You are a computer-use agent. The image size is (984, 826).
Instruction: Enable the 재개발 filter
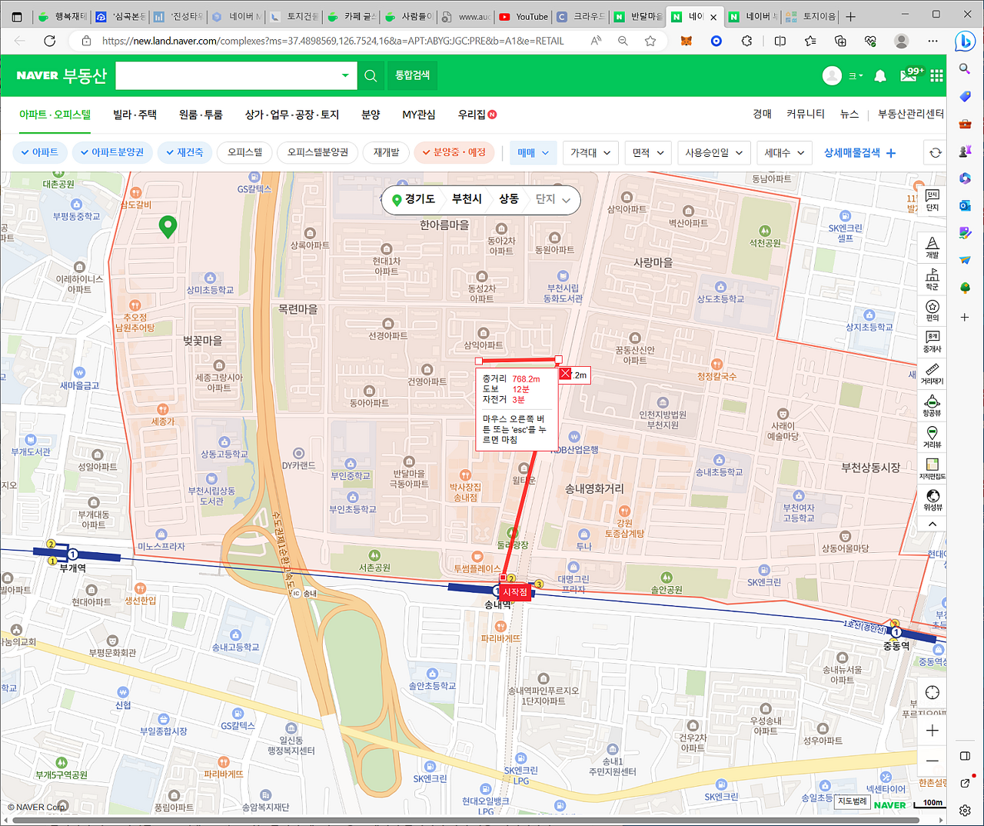click(387, 152)
